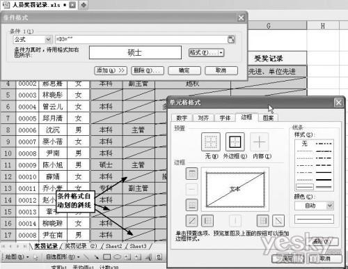Switch to the 图案 tab
The height and width of the screenshot is (269, 348).
point(268,118)
